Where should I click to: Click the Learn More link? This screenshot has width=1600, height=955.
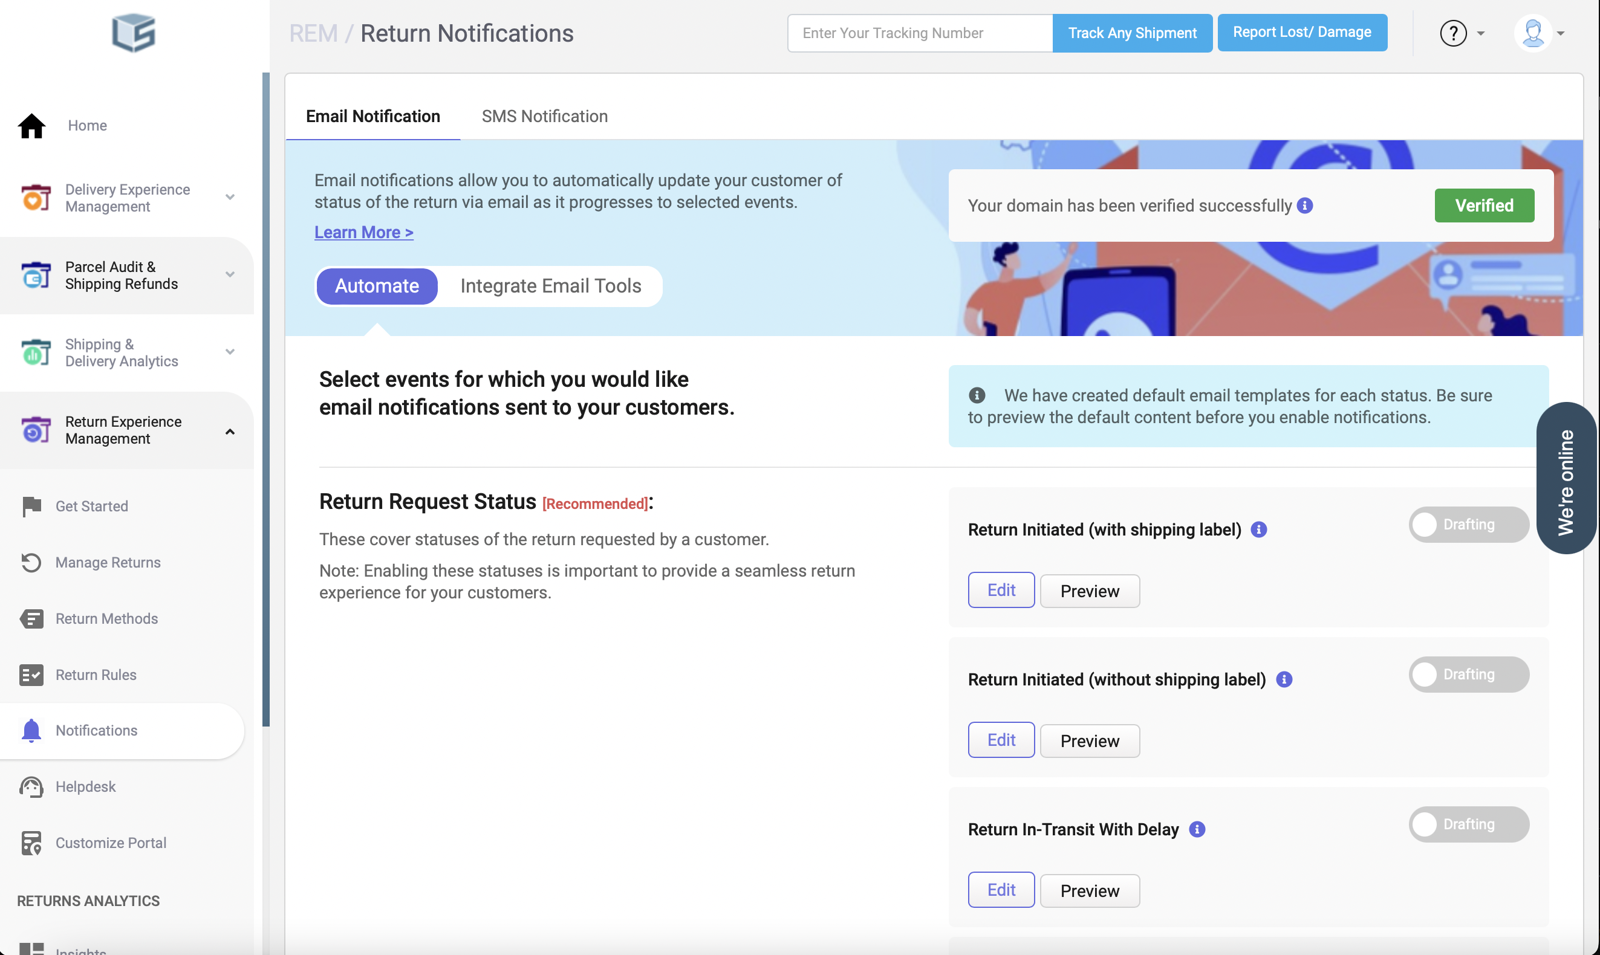pyautogui.click(x=363, y=232)
